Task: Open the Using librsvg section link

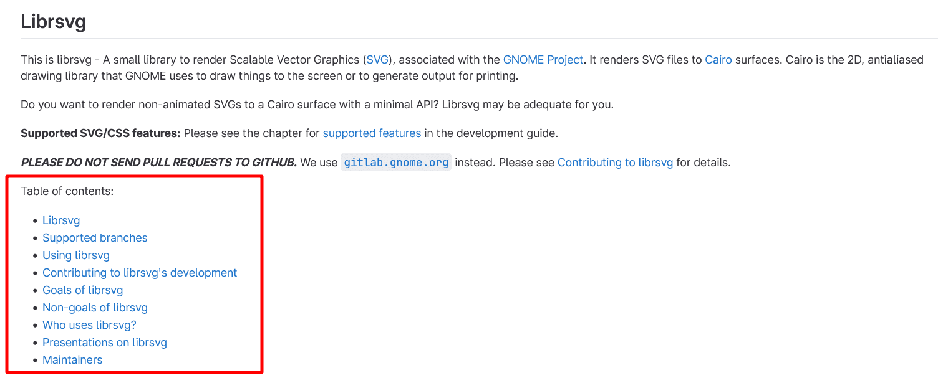Action: (x=76, y=255)
